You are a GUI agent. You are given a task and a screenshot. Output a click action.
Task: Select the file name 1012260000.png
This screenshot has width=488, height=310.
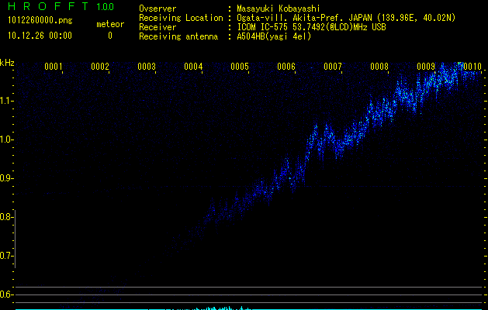40,21
